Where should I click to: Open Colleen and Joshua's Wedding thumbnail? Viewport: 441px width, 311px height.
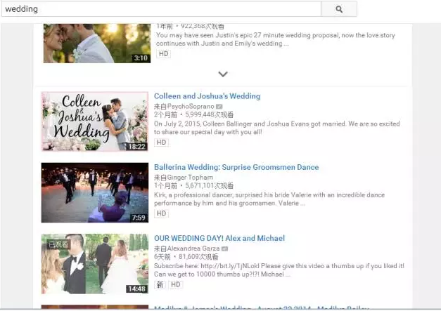(x=95, y=121)
